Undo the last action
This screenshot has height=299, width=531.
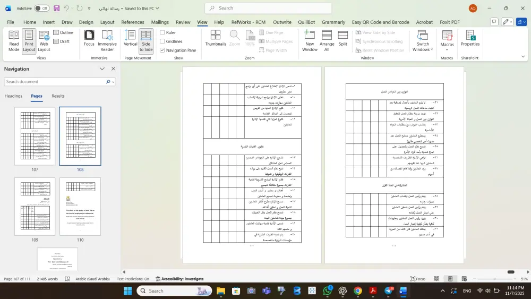66,8
